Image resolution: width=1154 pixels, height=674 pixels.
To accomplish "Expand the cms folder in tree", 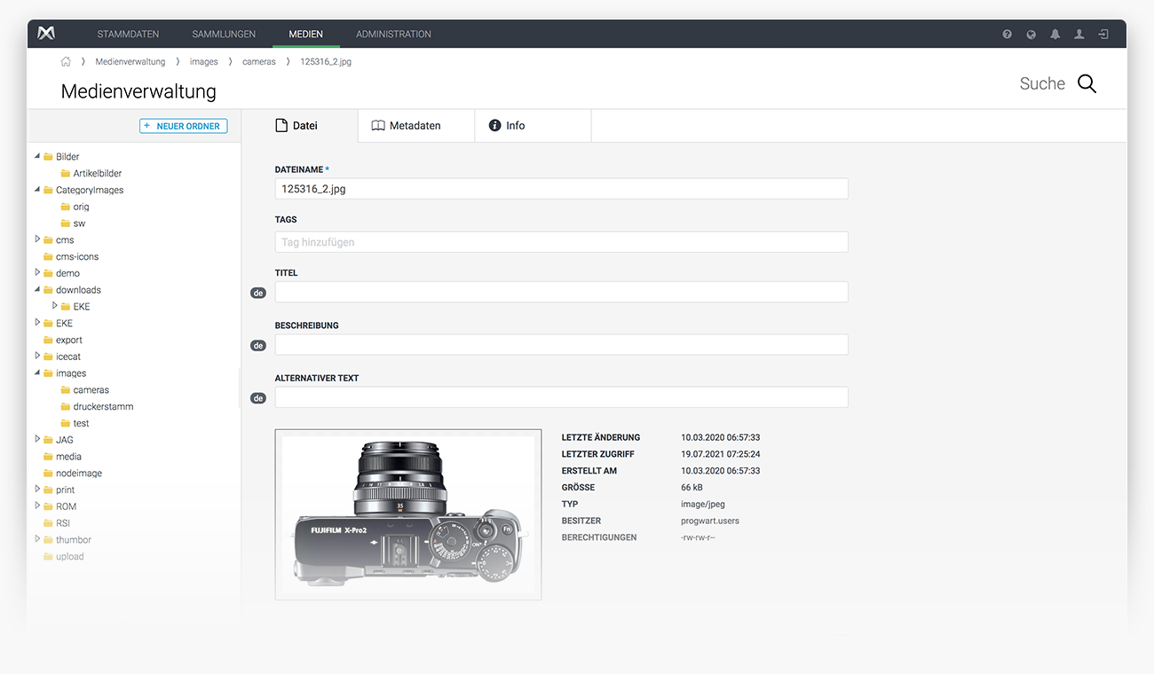I will point(37,239).
